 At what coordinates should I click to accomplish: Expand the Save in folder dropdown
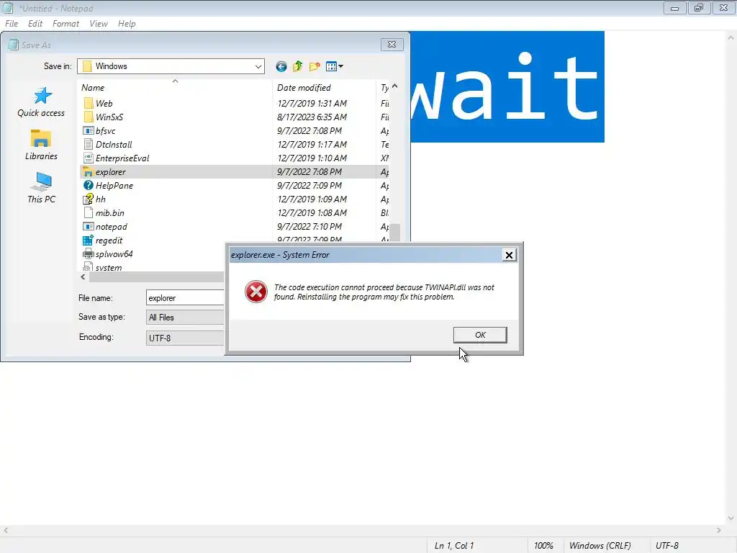point(258,66)
